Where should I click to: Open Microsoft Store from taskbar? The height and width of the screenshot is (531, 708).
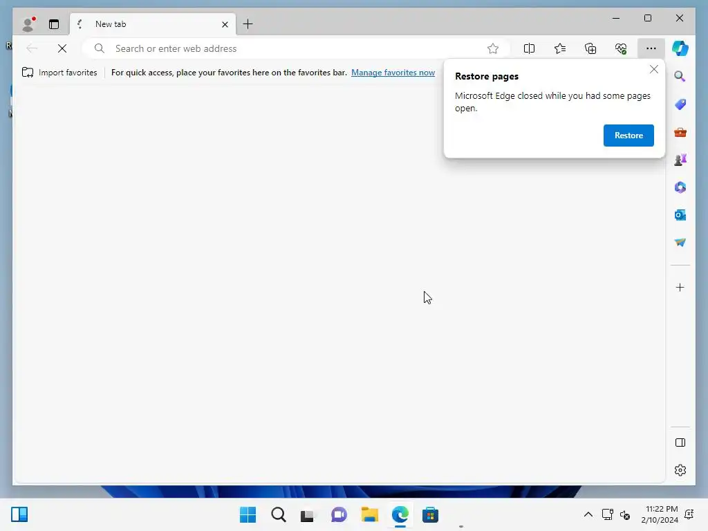(x=430, y=514)
